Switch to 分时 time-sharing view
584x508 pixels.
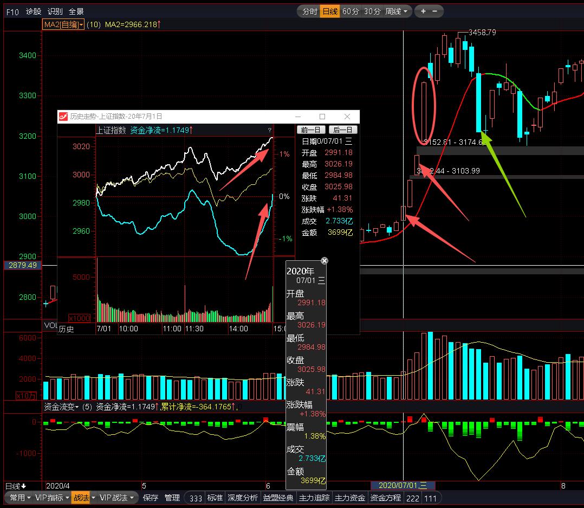click(309, 11)
